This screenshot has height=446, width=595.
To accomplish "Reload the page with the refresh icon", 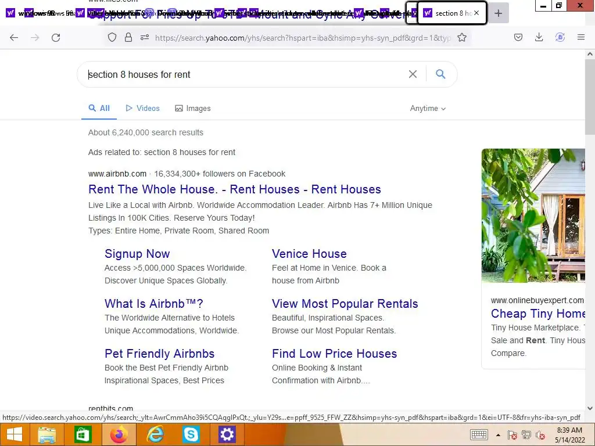I will tap(56, 38).
